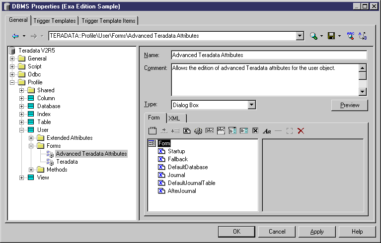
Task: Click the Comment scrollbar up arrow
Action: (x=362, y=68)
